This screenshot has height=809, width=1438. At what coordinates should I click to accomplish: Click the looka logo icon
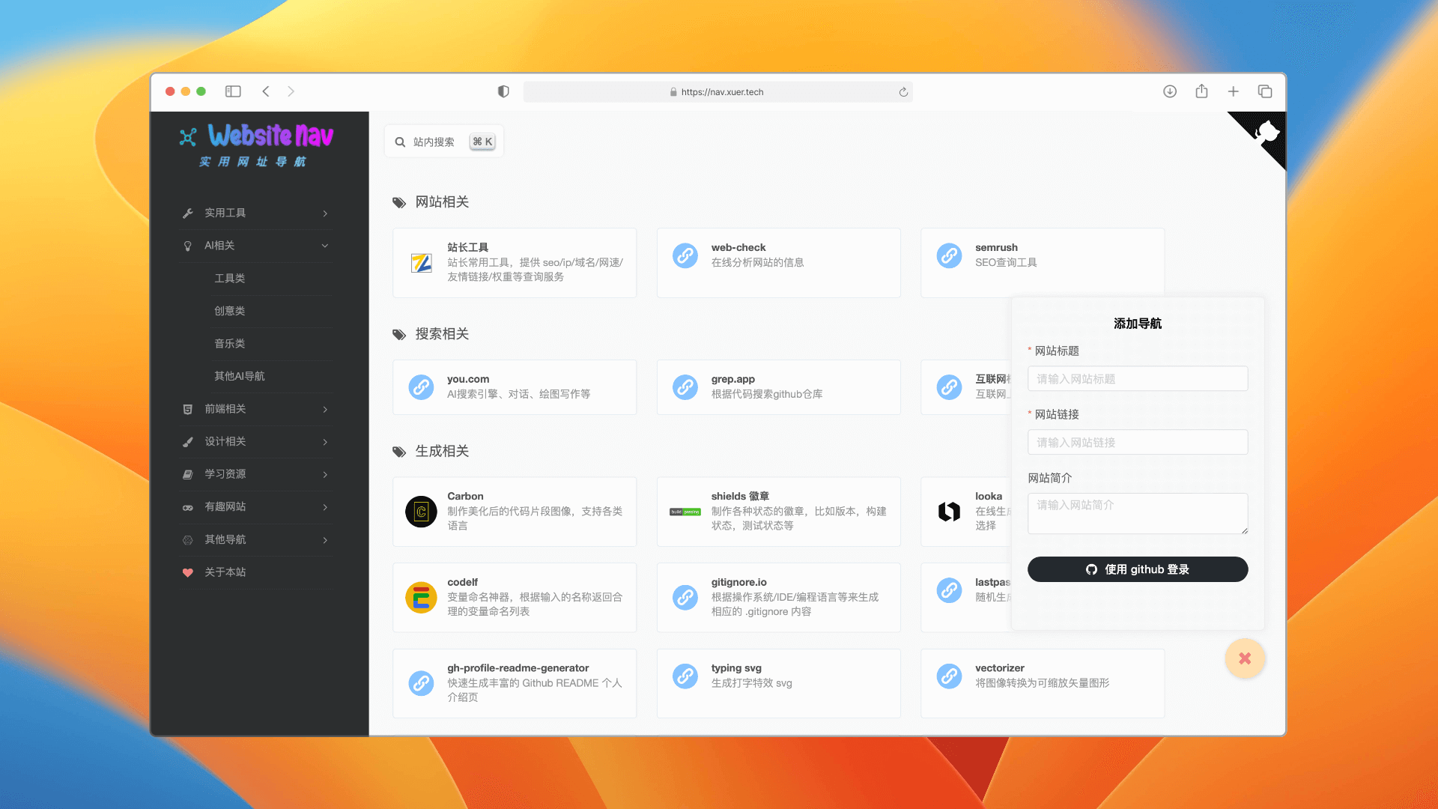click(x=949, y=512)
